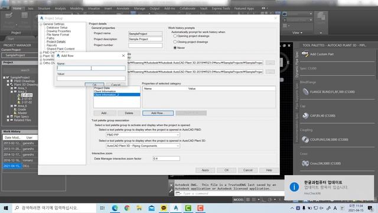Click Data Manager interactive zoom factor field
Viewport: 378px width, 213px height.
(x=167, y=159)
